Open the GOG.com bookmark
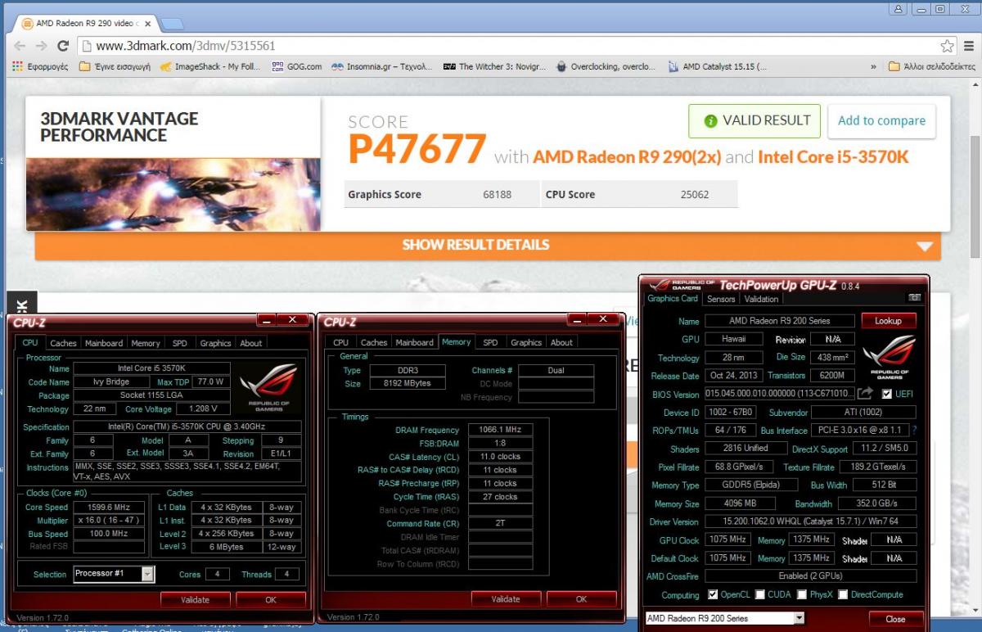The width and height of the screenshot is (982, 632). (x=297, y=66)
